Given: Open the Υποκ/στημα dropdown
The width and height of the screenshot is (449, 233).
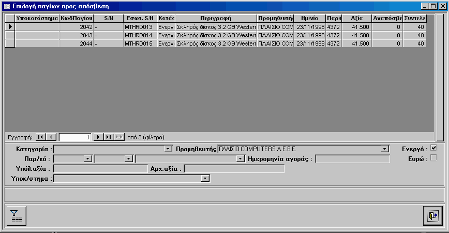Looking at the screenshot, I should click(205, 179).
